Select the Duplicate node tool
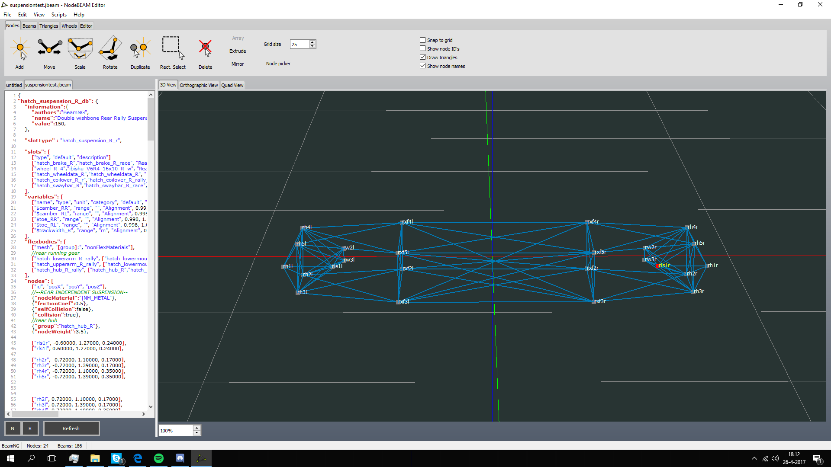Screen dimensions: 831x467 140,53
